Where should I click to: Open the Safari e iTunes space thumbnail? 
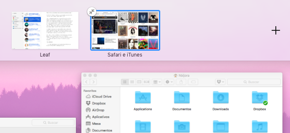point(125,31)
